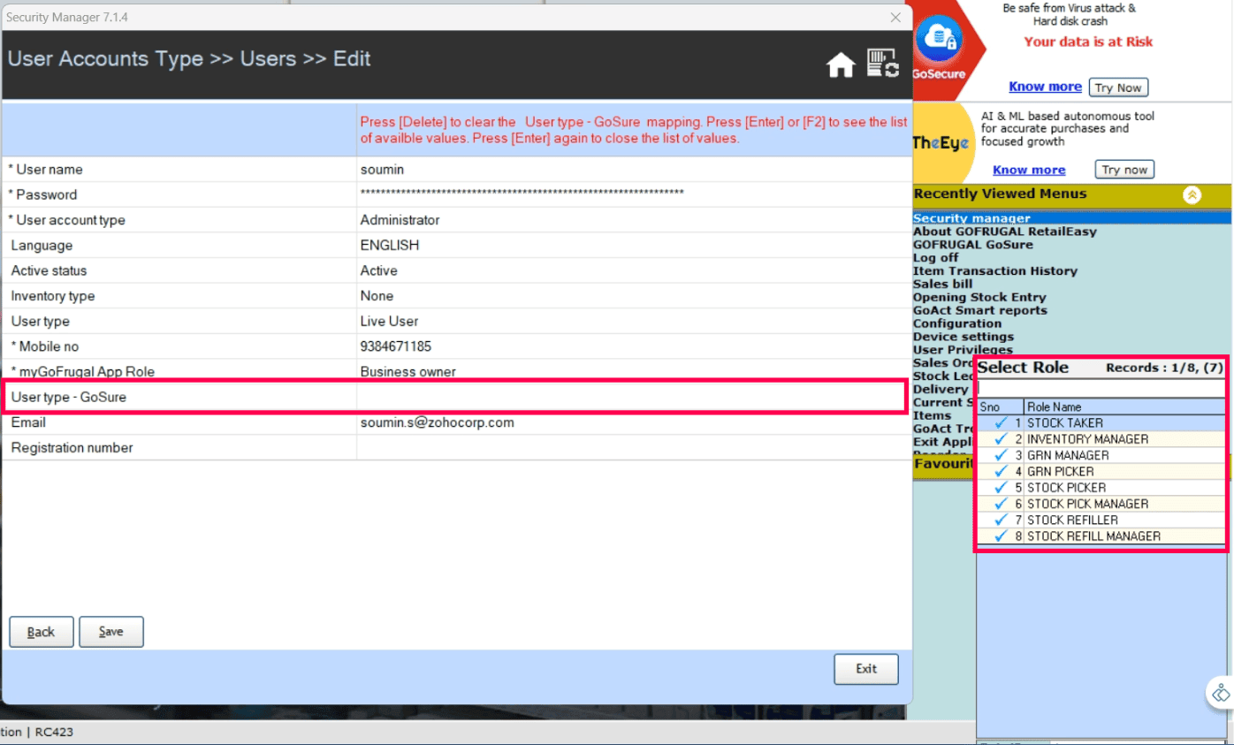Click Know more link for TheEye
Screen dimensions: 1234x745
pos(1029,170)
